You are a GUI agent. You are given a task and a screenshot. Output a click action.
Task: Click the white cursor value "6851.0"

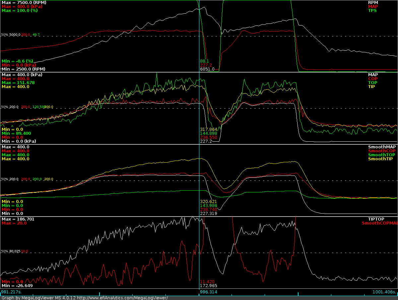[x=207, y=69]
